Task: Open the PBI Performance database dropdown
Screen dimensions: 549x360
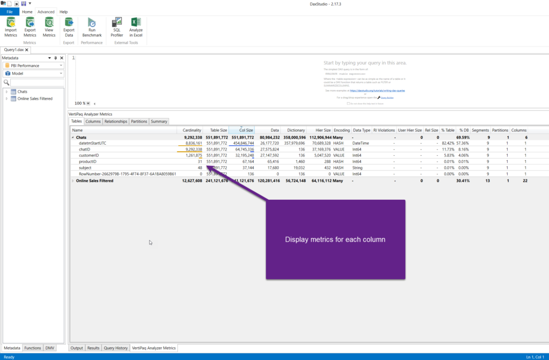Action: click(x=61, y=65)
